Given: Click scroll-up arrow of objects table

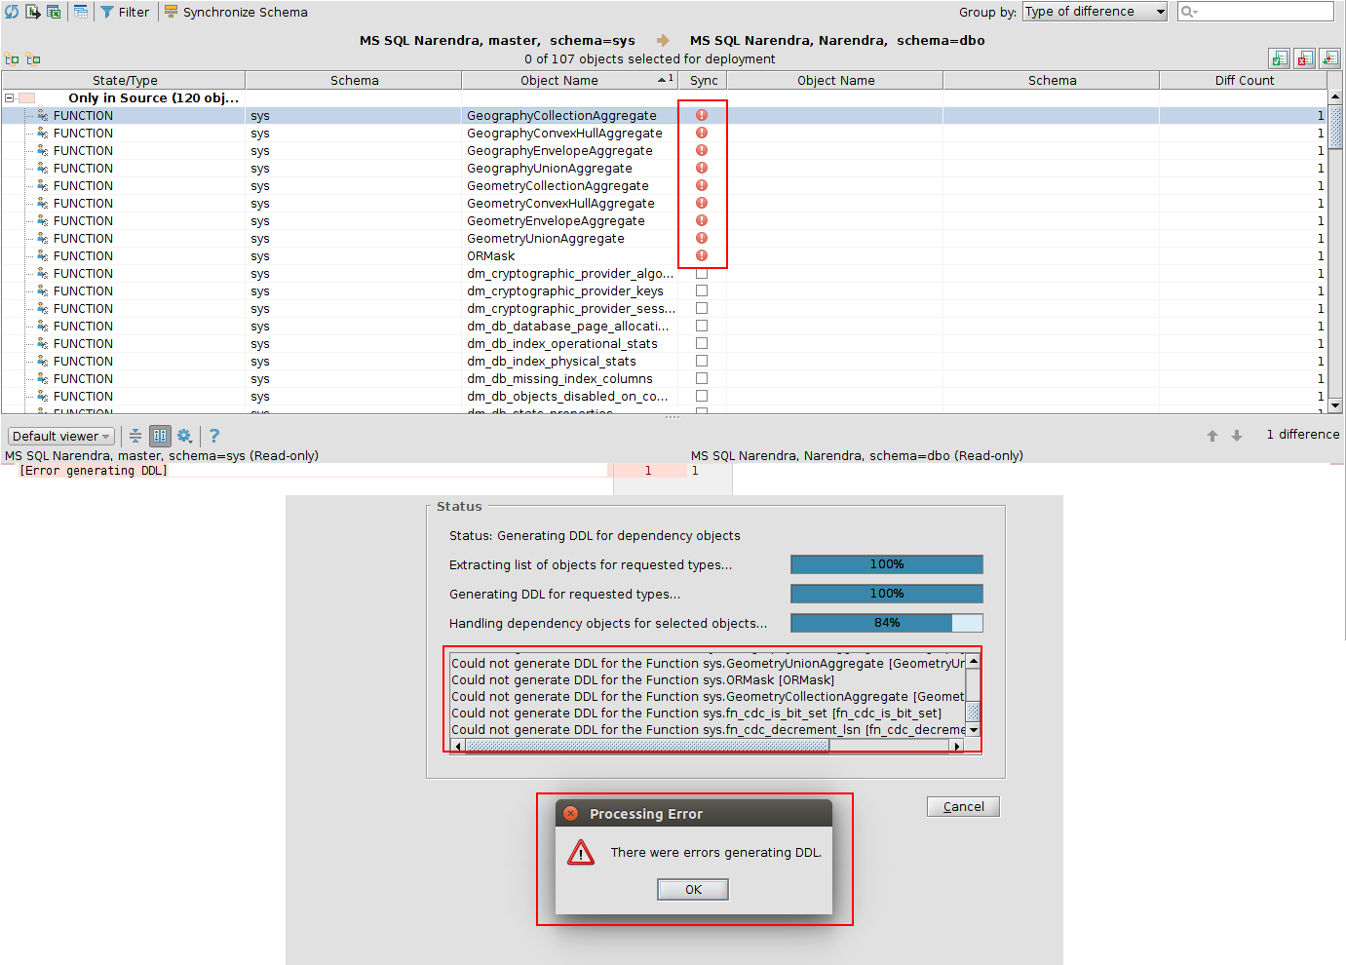Looking at the screenshot, I should coord(1335,97).
